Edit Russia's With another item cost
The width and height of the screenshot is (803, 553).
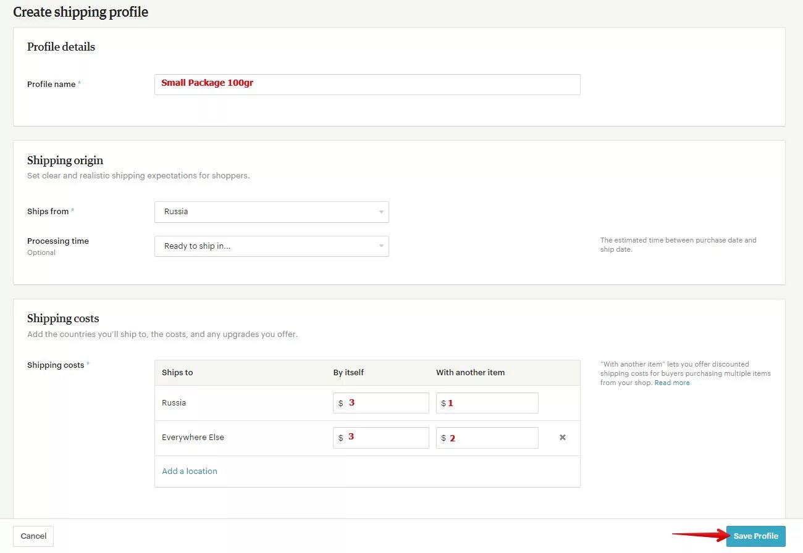pyautogui.click(x=487, y=403)
